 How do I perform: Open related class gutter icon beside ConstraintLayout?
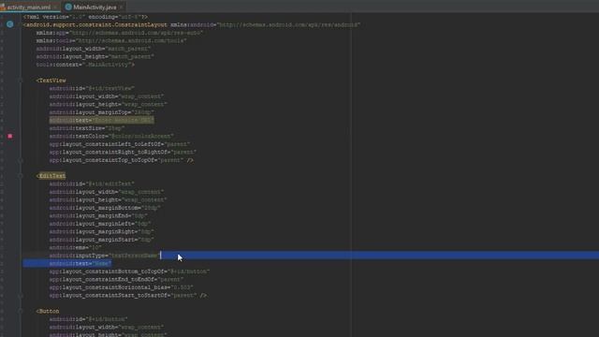[10, 24]
